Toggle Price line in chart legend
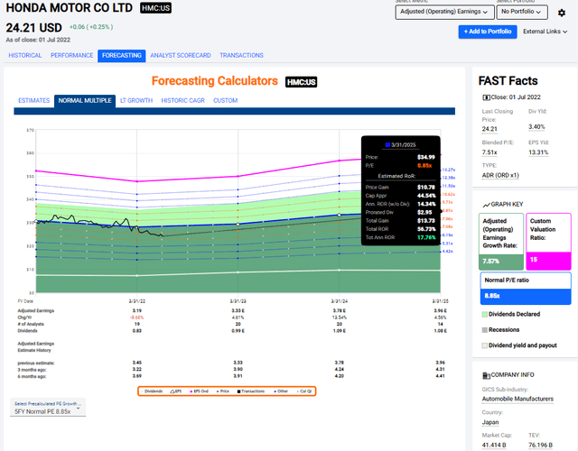Screen dimensions: 578x451 (221, 391)
